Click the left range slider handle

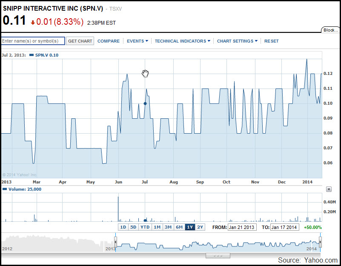pos(115,242)
